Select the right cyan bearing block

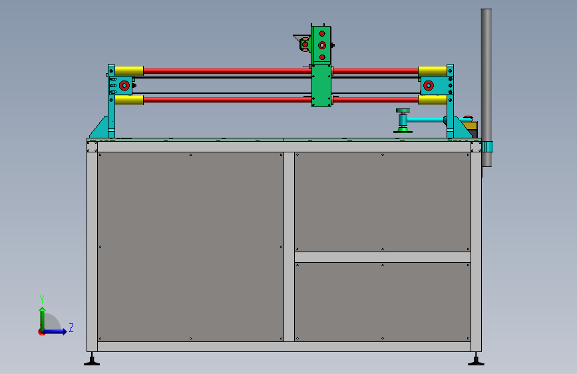437,85
